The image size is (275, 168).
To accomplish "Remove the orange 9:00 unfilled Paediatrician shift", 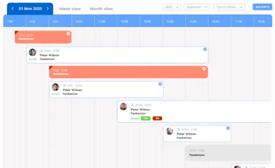I will [x=204, y=69].
